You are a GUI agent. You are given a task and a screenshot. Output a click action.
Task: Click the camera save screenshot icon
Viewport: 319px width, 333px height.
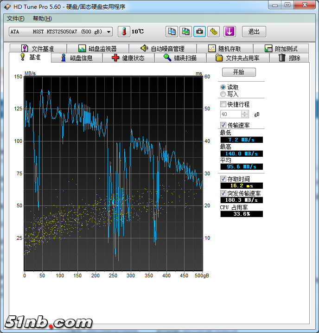pyautogui.click(x=199, y=32)
